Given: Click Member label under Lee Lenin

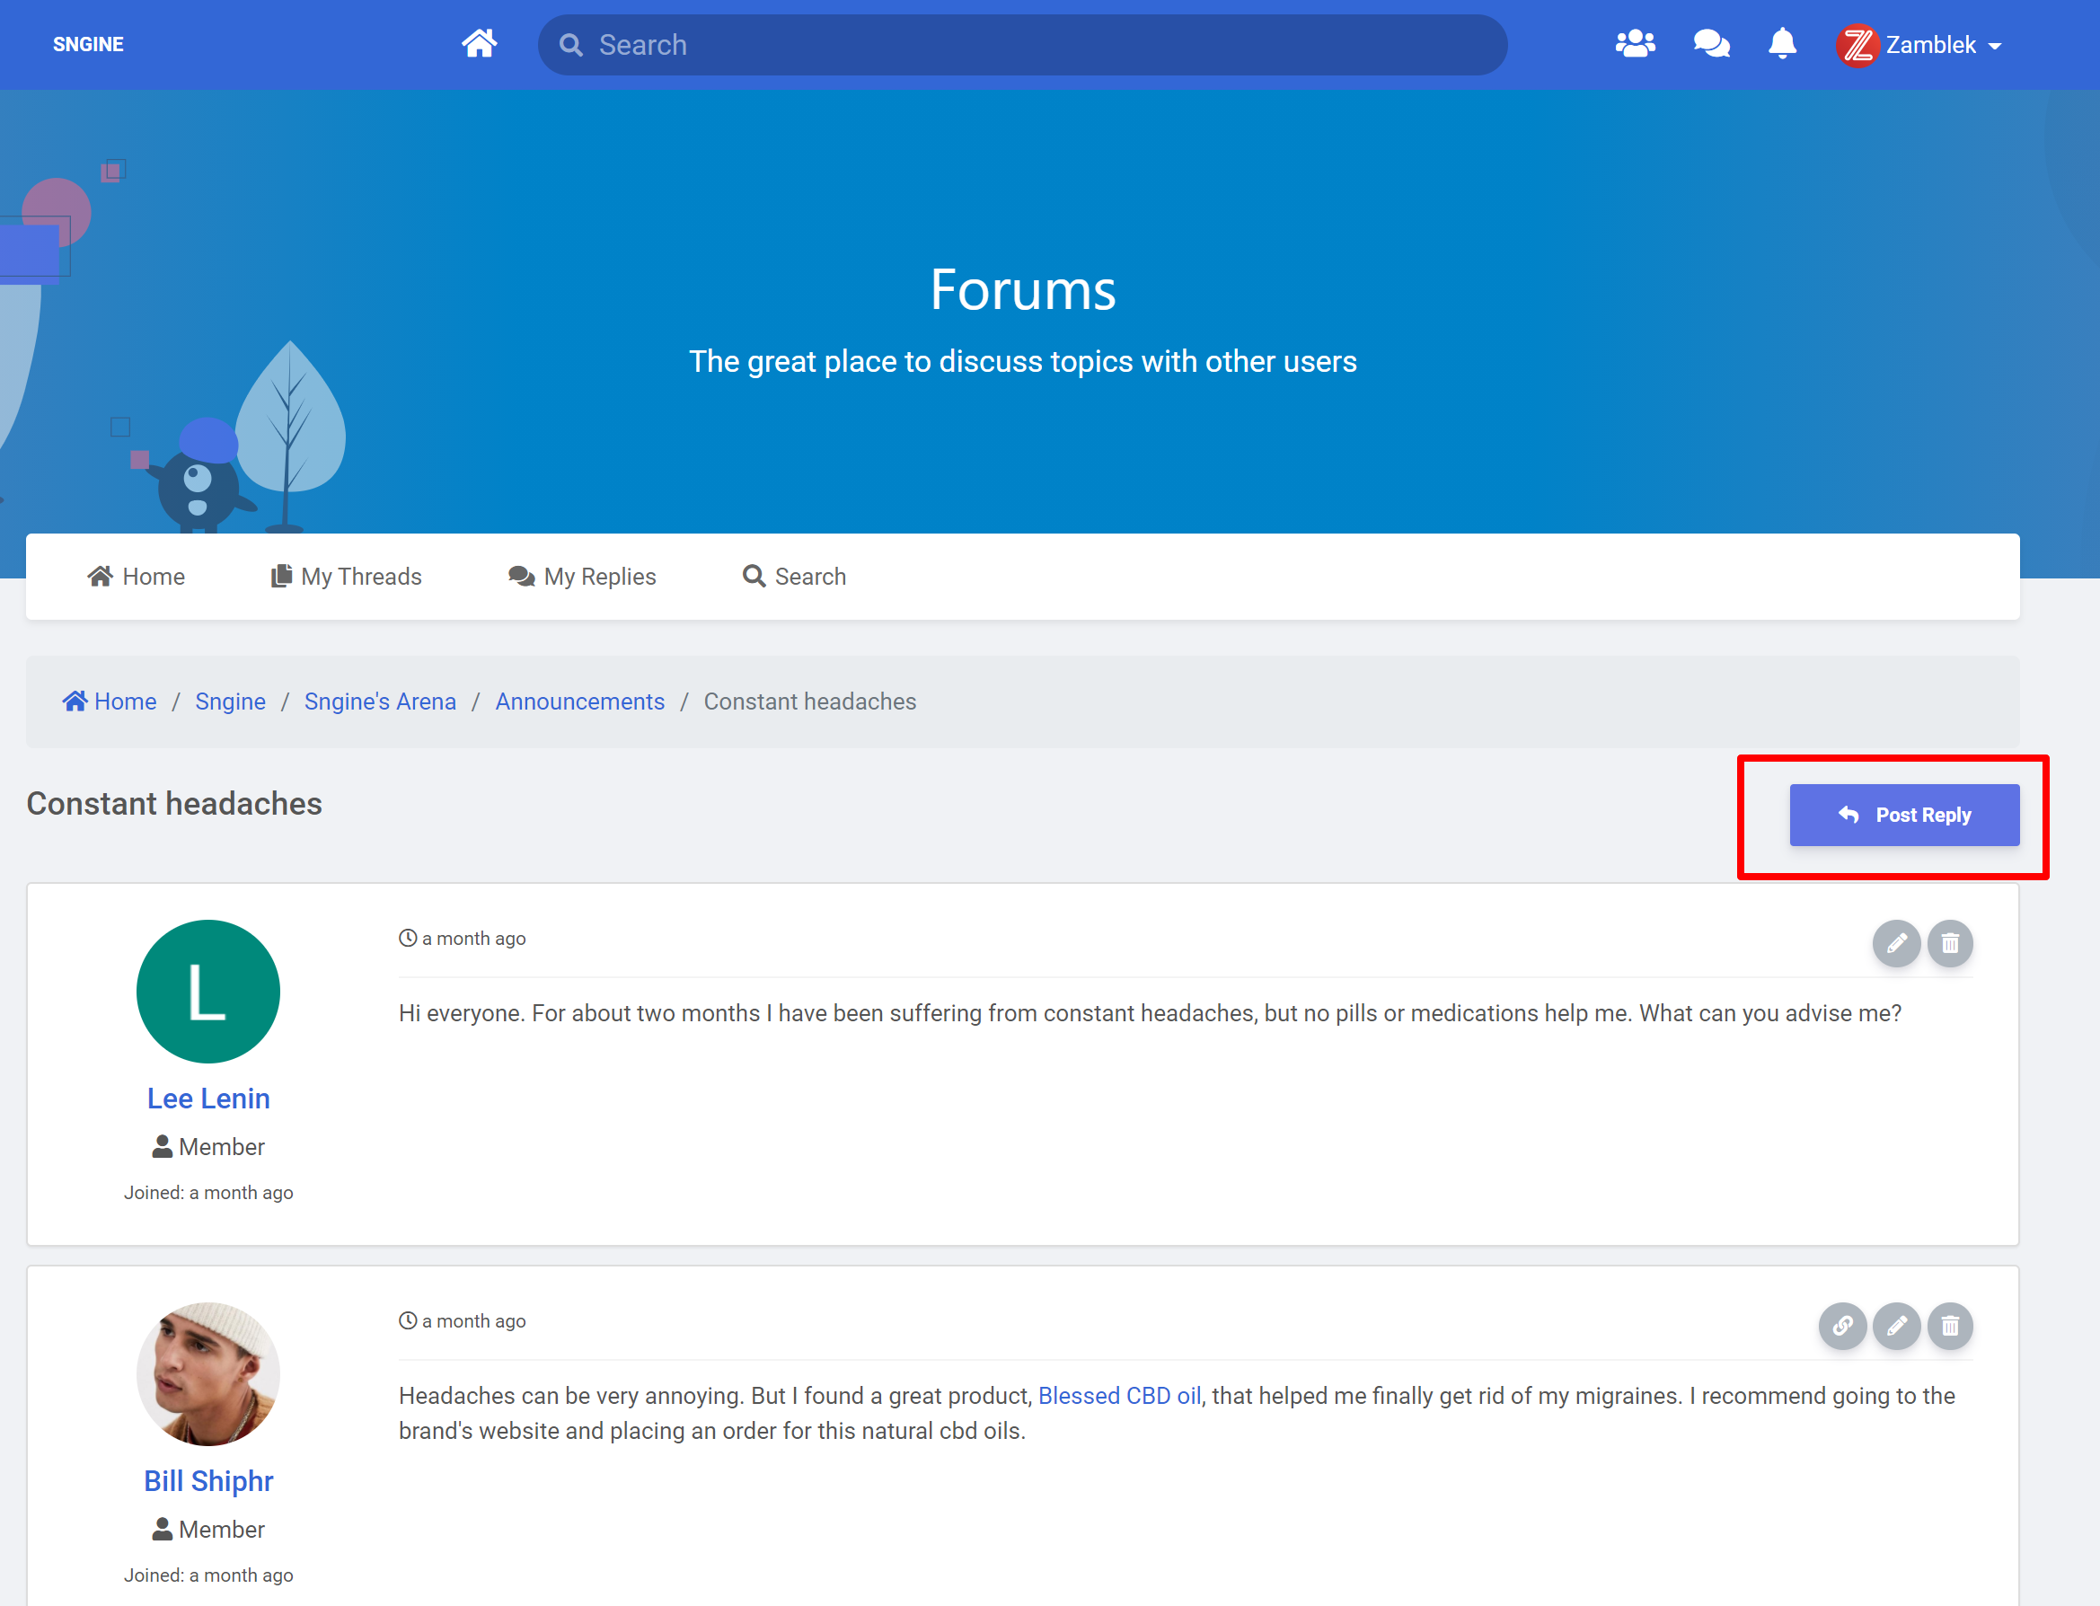Looking at the screenshot, I should [208, 1147].
